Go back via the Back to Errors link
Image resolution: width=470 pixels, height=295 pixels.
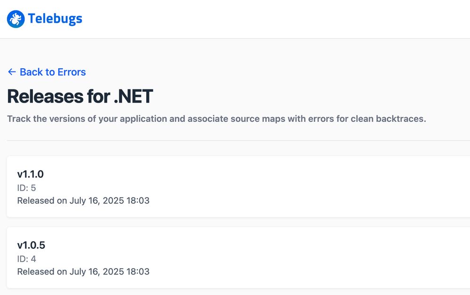(x=47, y=72)
